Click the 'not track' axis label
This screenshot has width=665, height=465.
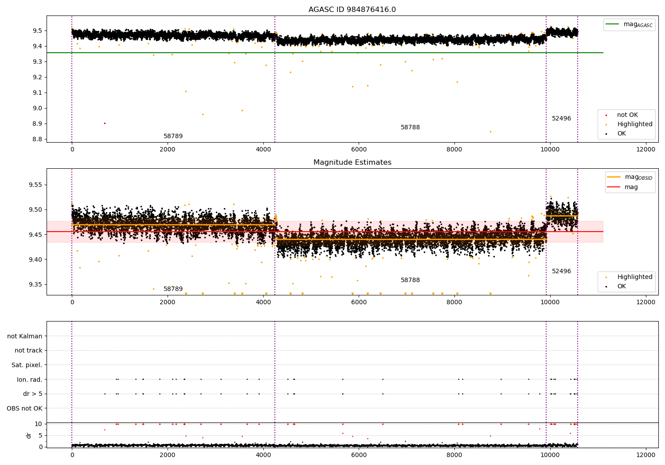click(x=28, y=351)
